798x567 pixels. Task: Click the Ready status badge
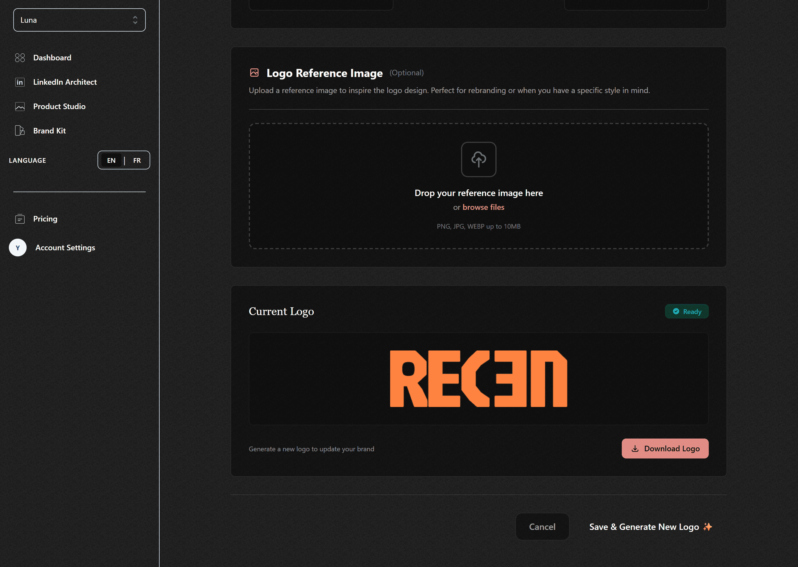pos(687,311)
